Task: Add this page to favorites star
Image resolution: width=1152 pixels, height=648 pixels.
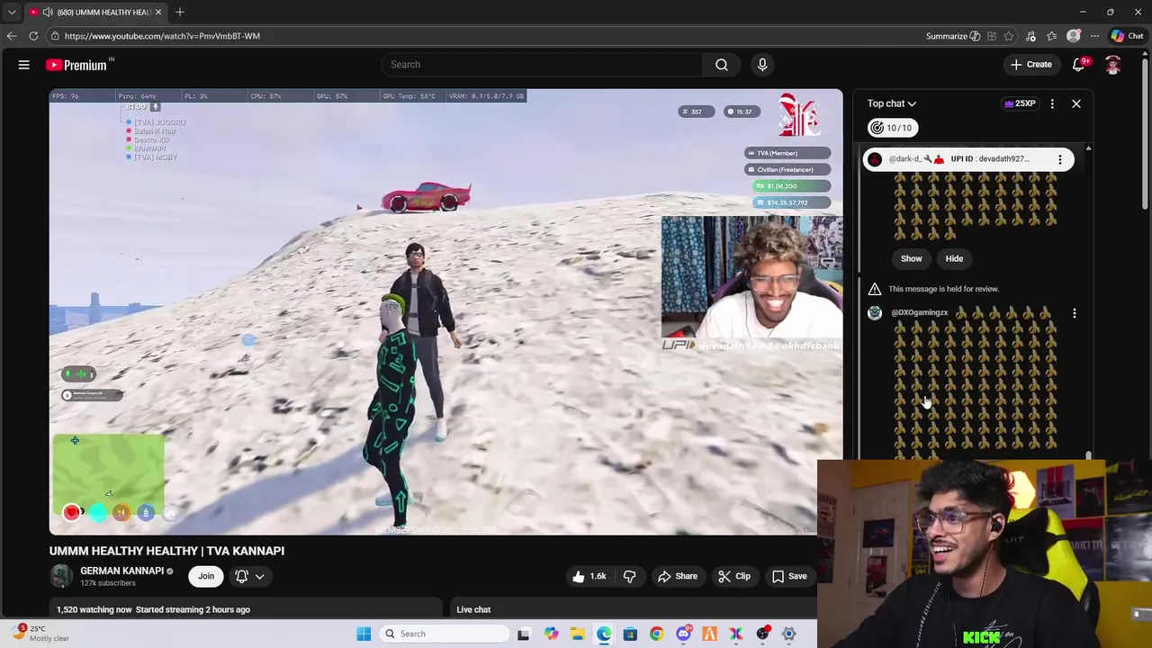Action: click(1009, 36)
